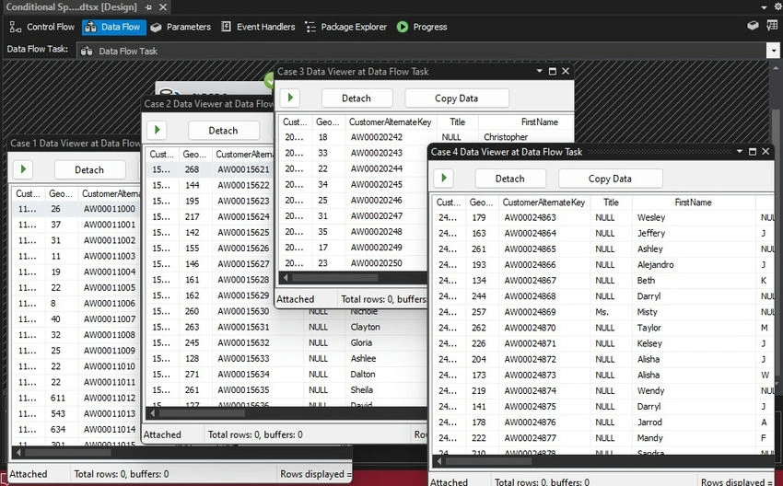Show the Progress tab

422,27
